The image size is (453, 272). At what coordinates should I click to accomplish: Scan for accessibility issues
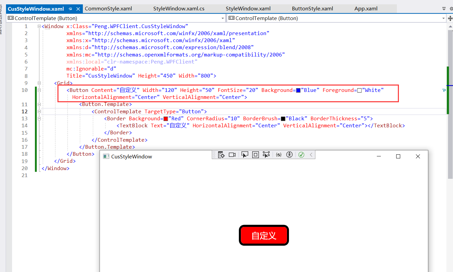pyautogui.click(x=289, y=154)
